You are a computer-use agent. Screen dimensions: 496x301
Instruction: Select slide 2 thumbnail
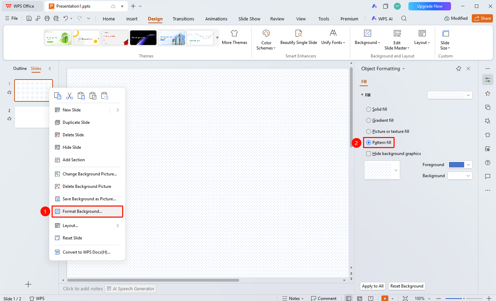tap(32, 117)
